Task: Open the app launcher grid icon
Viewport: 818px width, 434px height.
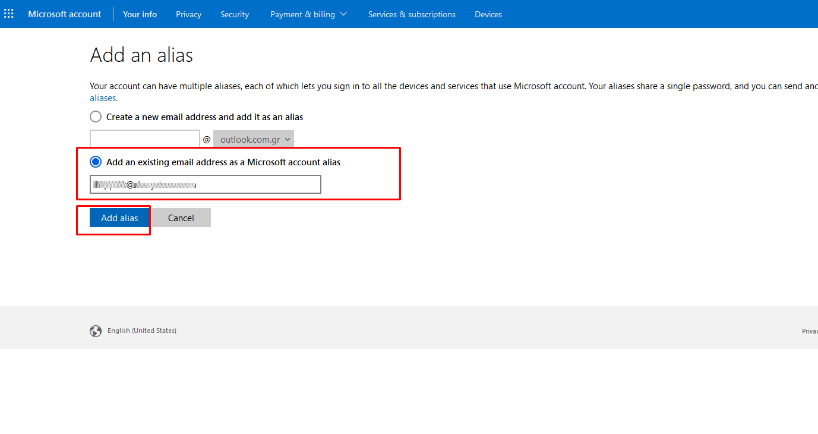Action: click(9, 14)
